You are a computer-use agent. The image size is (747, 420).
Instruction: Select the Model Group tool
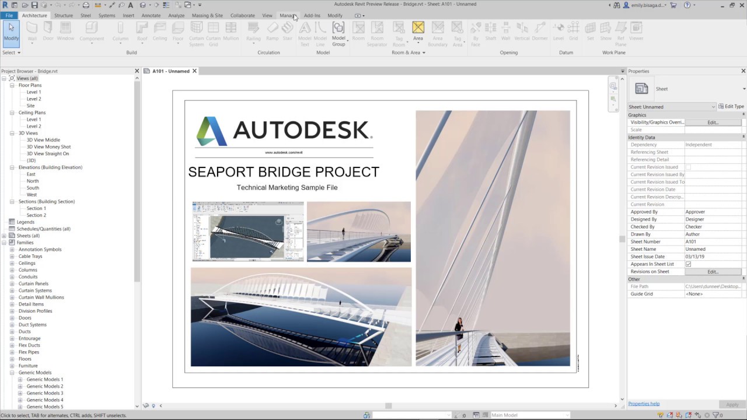(338, 32)
